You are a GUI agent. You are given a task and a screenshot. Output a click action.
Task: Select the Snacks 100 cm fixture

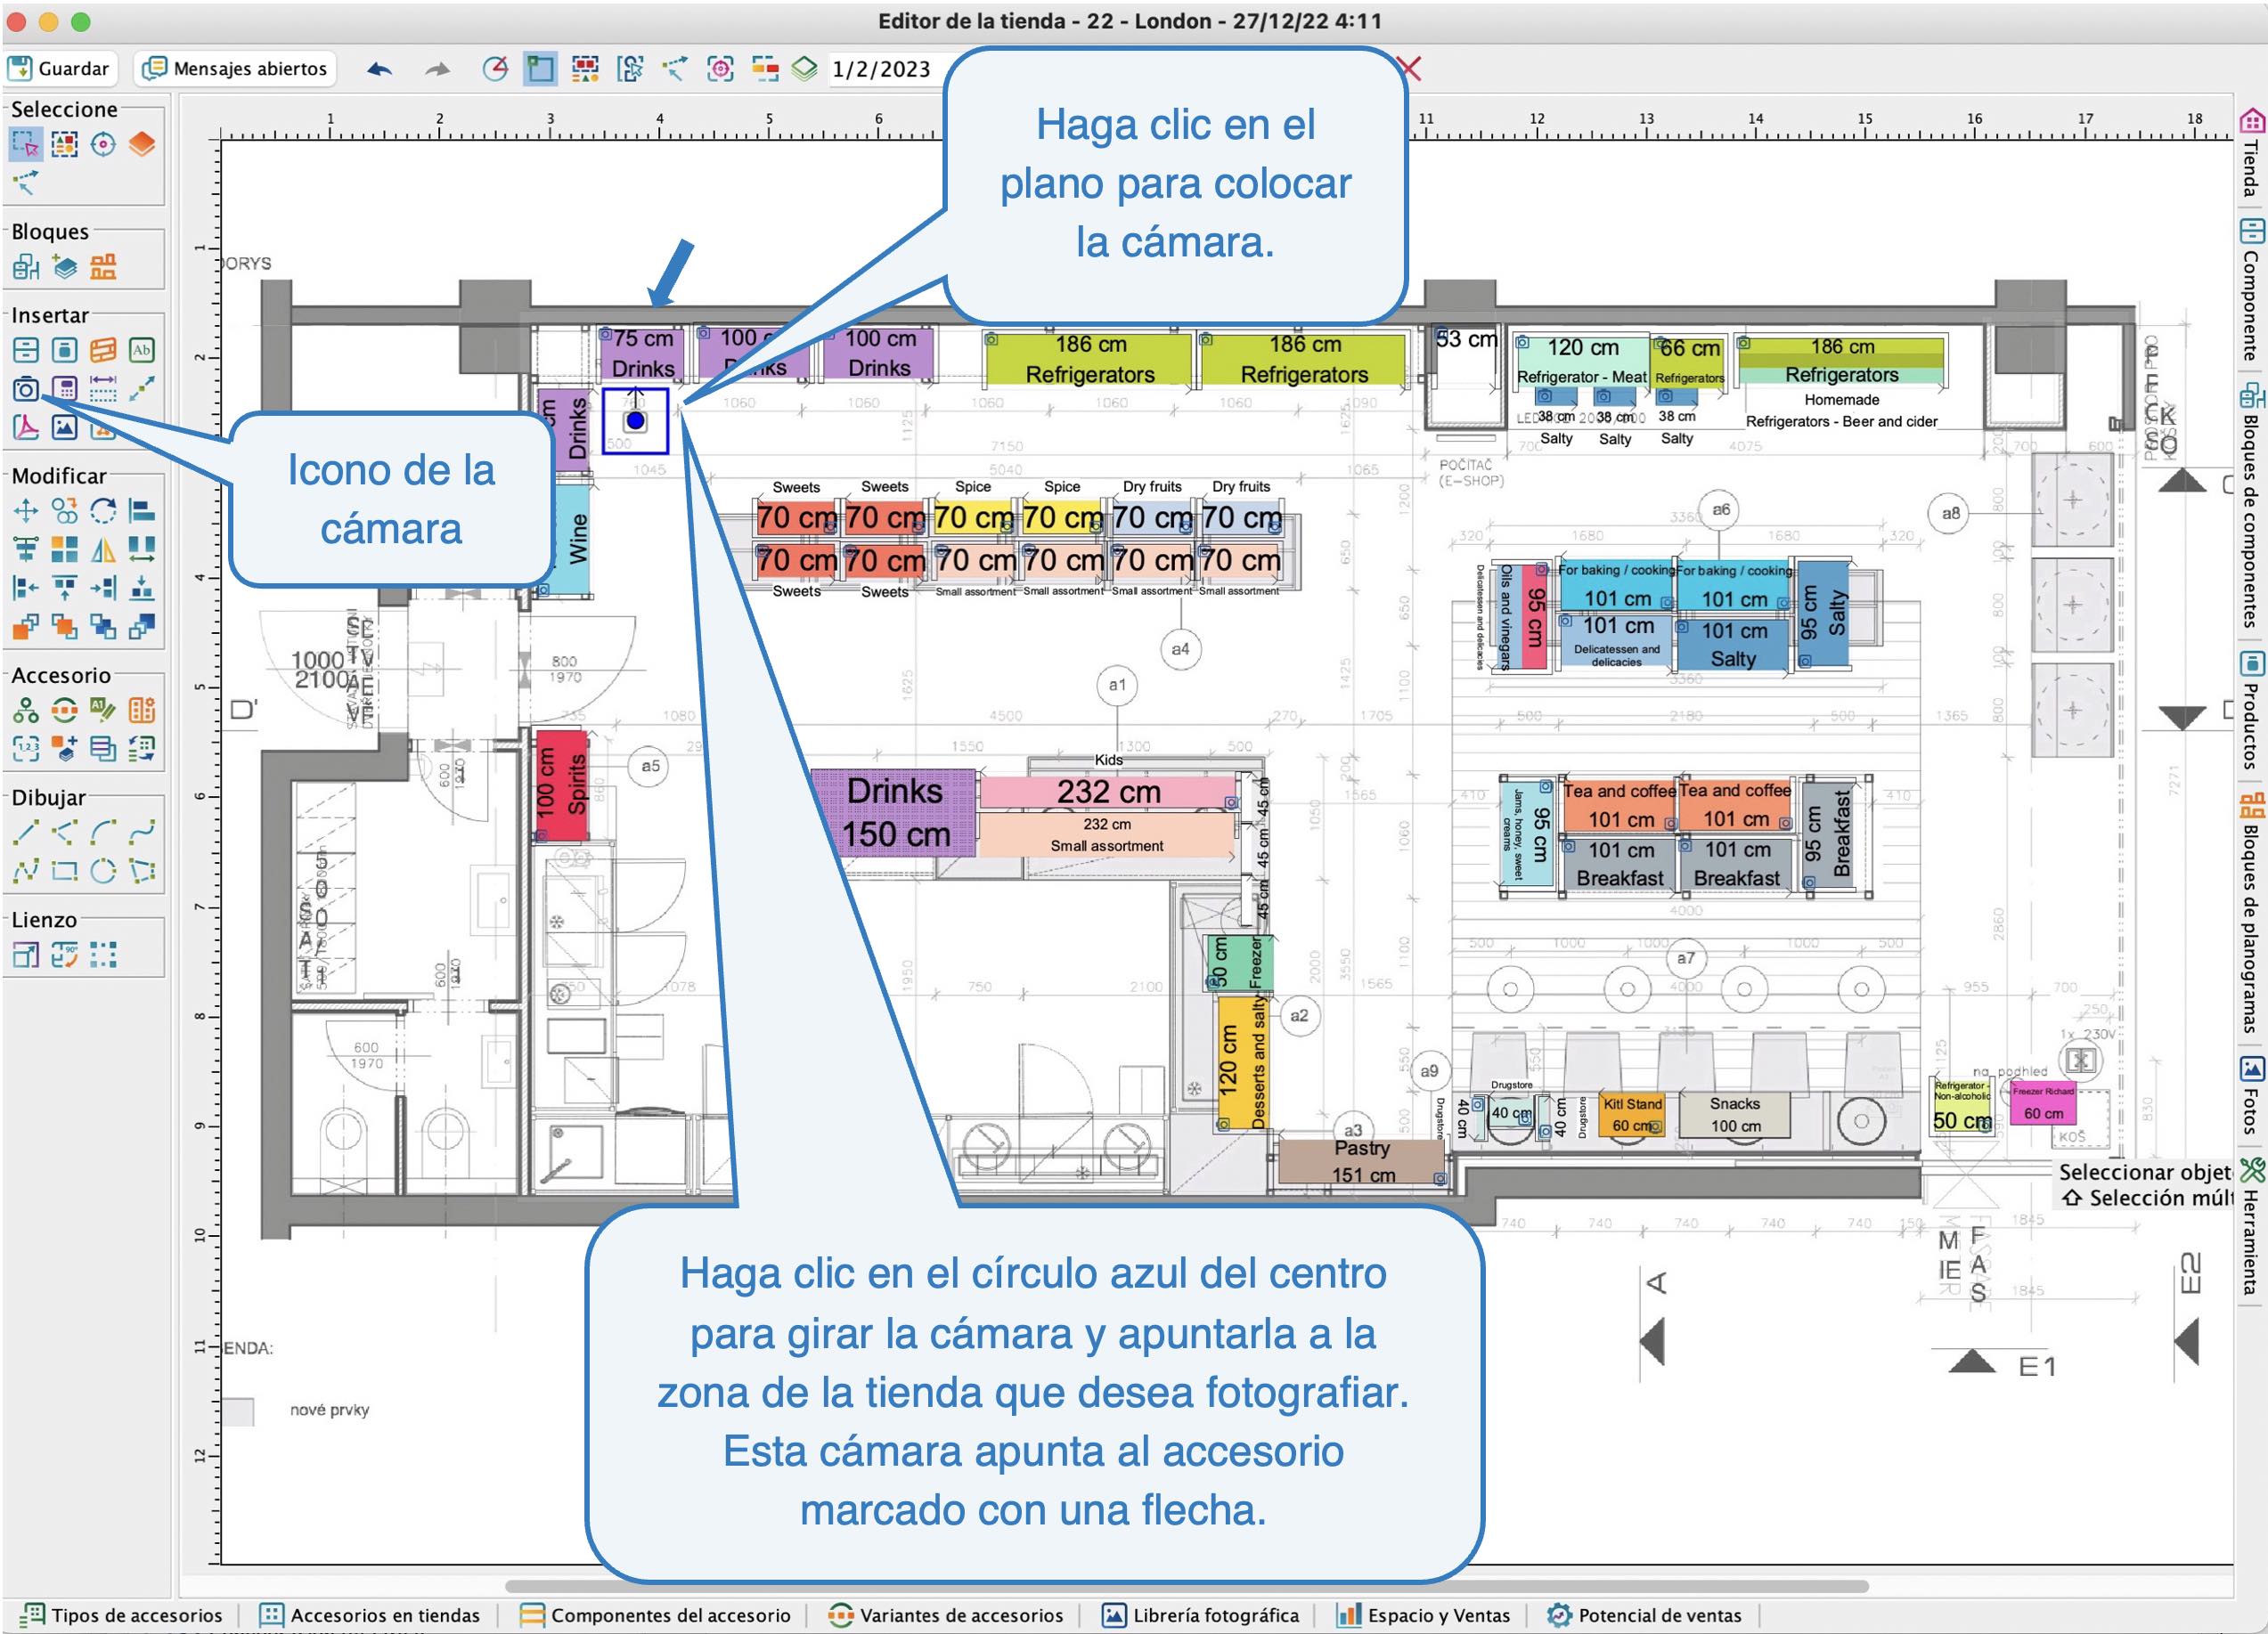click(1734, 1114)
